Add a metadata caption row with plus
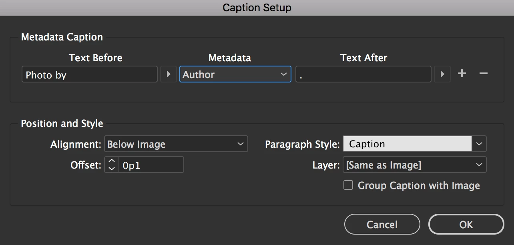Screen dimensions: 514x245 coord(462,74)
